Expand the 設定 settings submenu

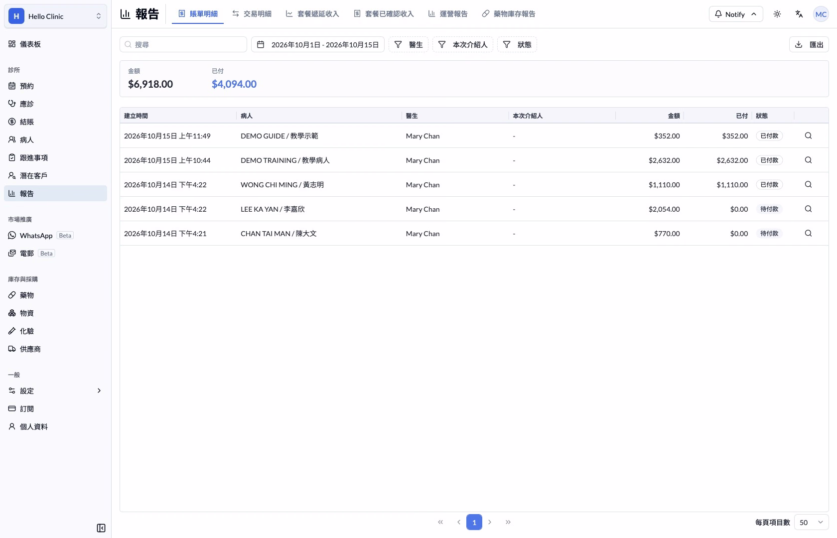[x=55, y=391]
